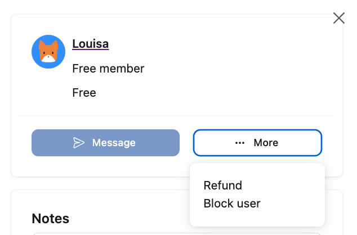Click the word Message on blue button

[114, 143]
